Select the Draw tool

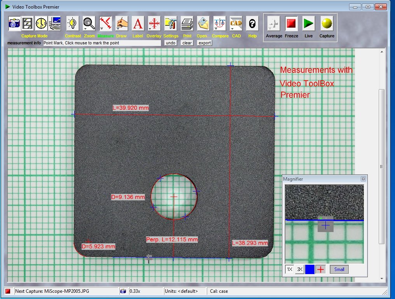(x=122, y=24)
